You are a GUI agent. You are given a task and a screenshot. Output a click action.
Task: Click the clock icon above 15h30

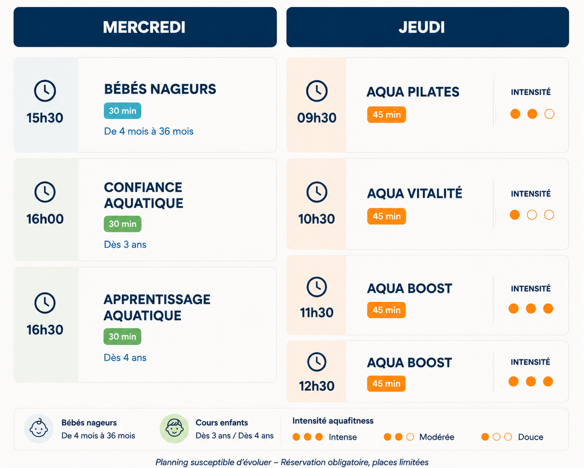pos(45,90)
